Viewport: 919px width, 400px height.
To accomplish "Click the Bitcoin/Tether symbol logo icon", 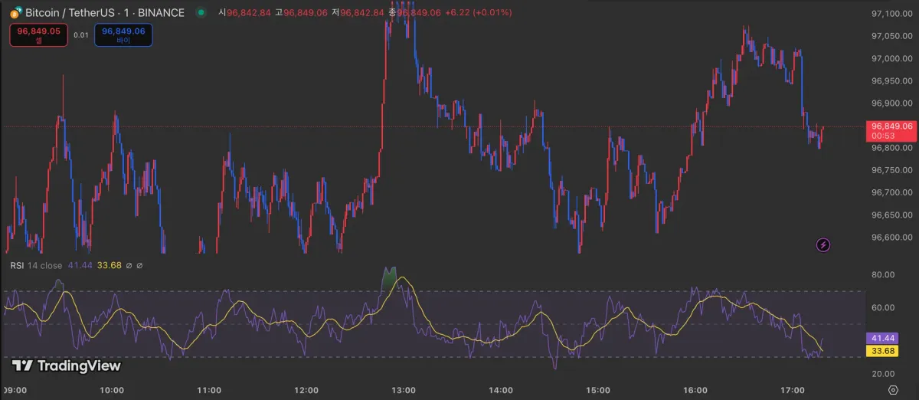I will (x=15, y=13).
